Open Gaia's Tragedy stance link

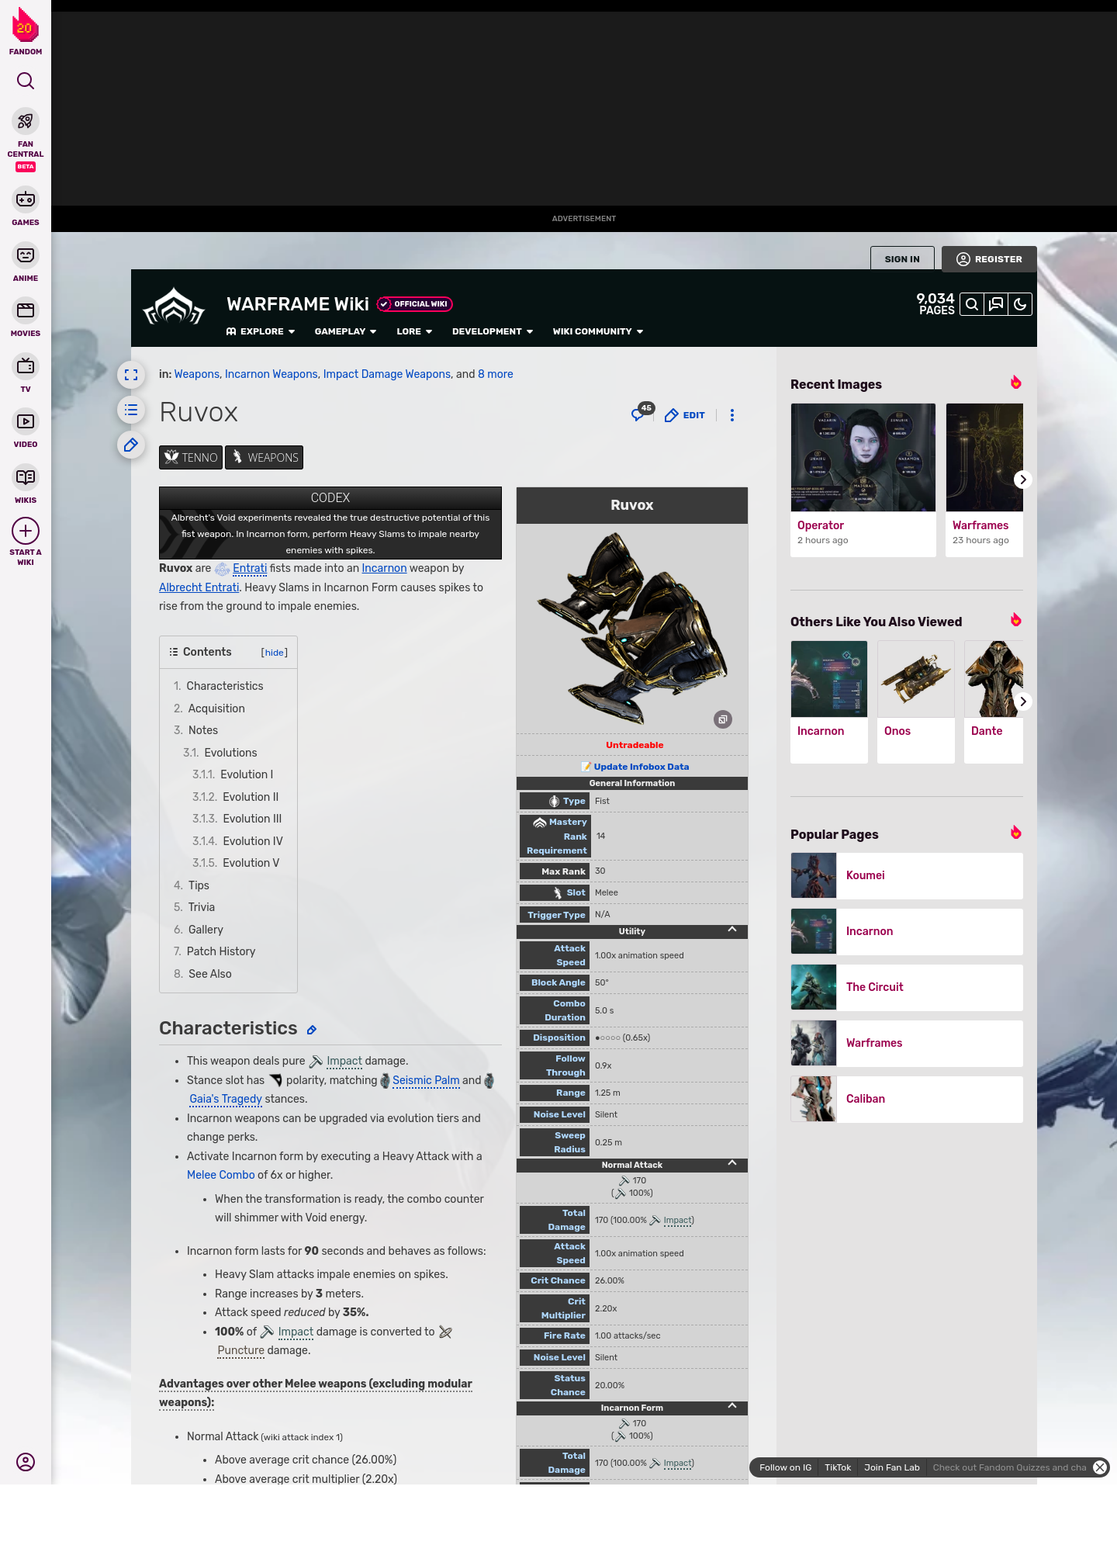226,1099
